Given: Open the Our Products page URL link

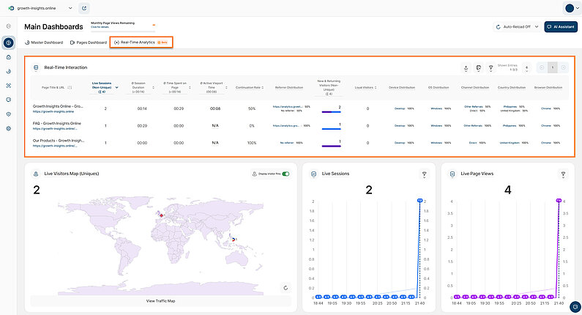Looking at the screenshot, I should [x=55, y=146].
